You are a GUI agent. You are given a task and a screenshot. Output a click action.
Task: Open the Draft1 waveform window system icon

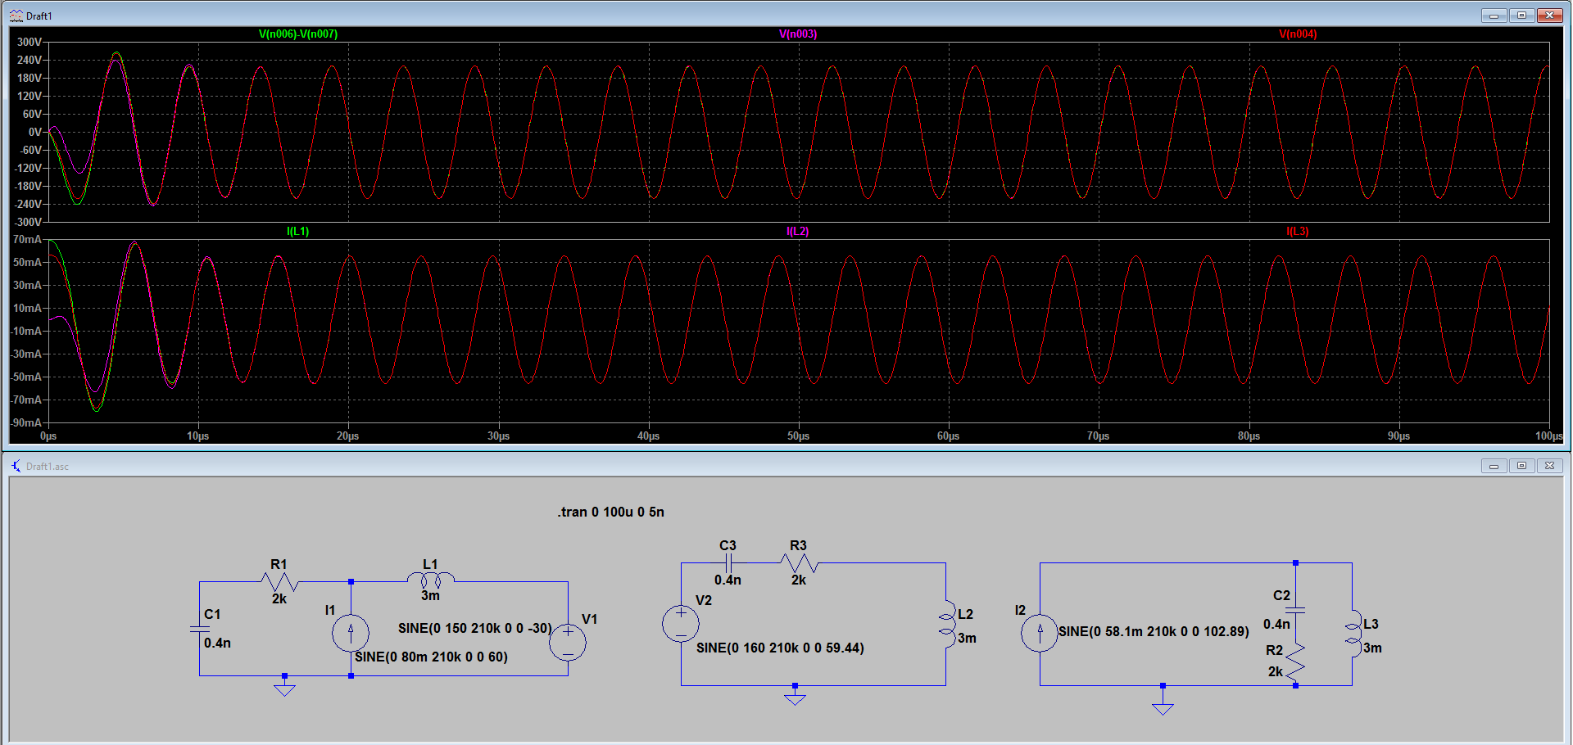point(16,16)
